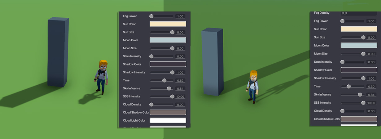The image size is (381, 139).
Task: Open Sun Color swatch in left panel
Action: (x=168, y=24)
